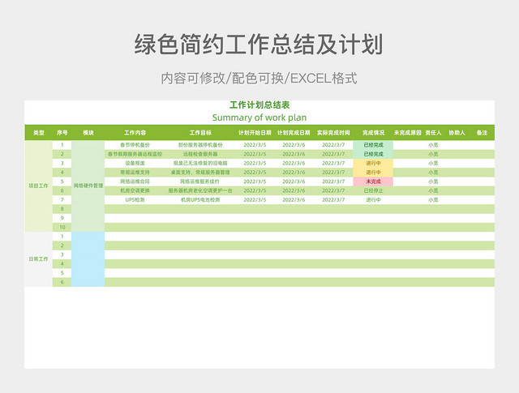519x393 pixels.
Task: Select the '工作目标' column header
Action: (x=200, y=133)
